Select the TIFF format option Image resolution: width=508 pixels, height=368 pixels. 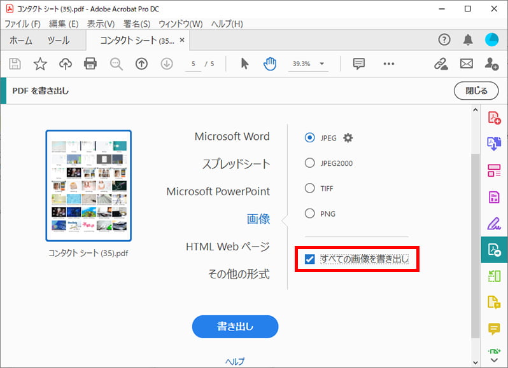tap(310, 188)
